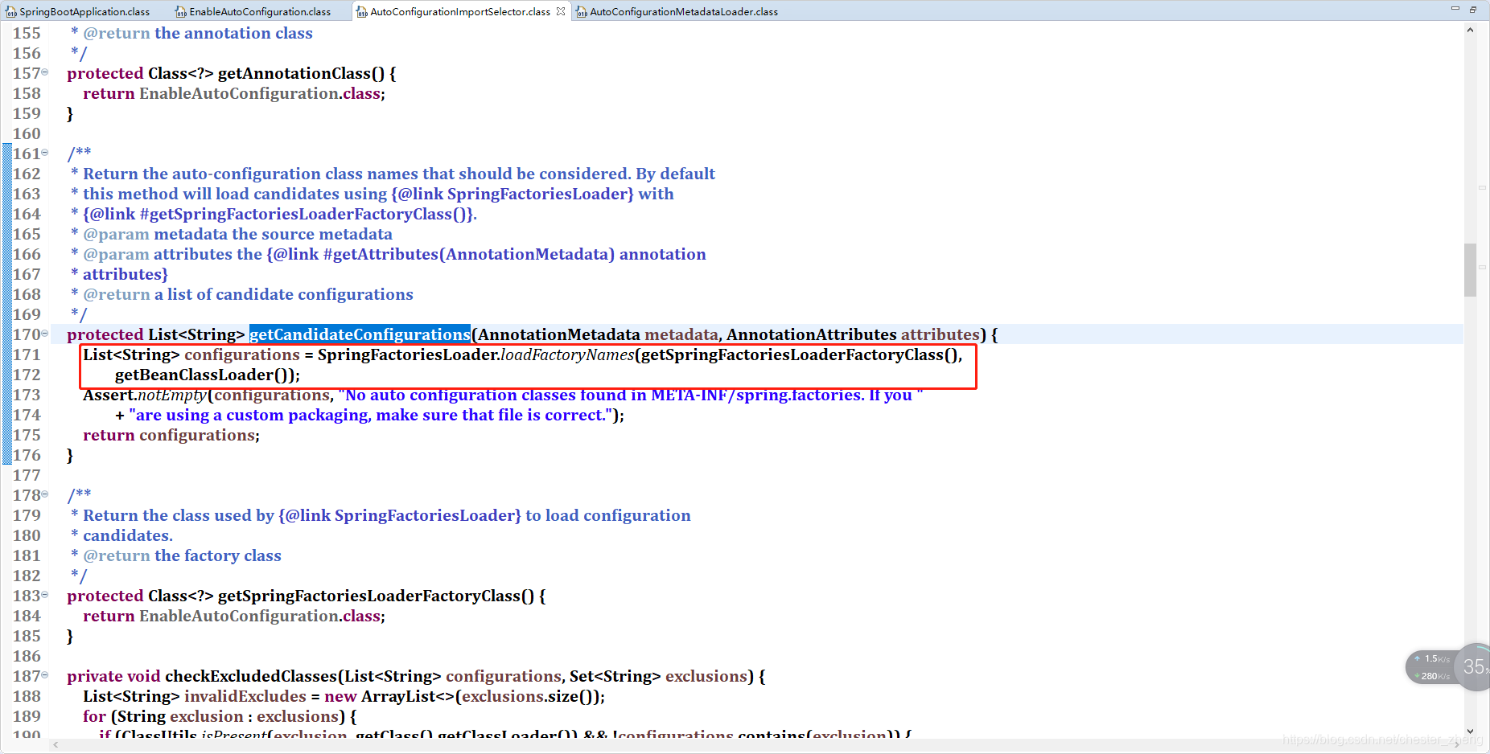
Task: Click the 35% floating memory ball
Action: [1473, 666]
